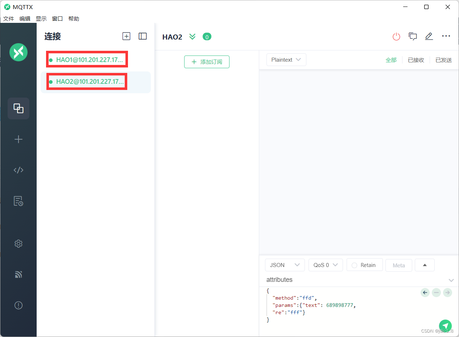459x337 pixels.
Task: Show 全部 all messages tab
Action: (x=391, y=60)
